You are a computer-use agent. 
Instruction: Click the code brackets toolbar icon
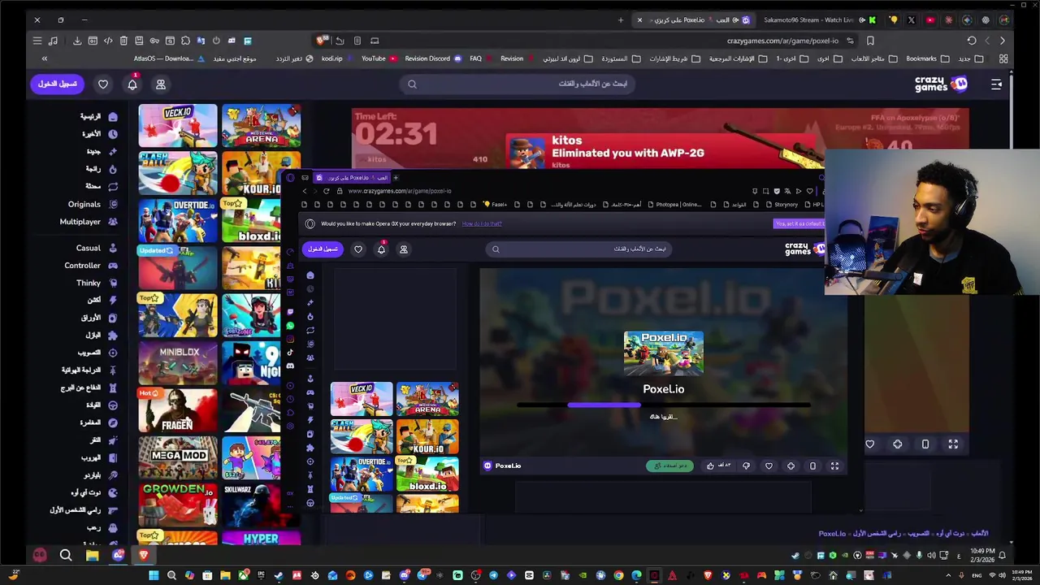[108, 41]
